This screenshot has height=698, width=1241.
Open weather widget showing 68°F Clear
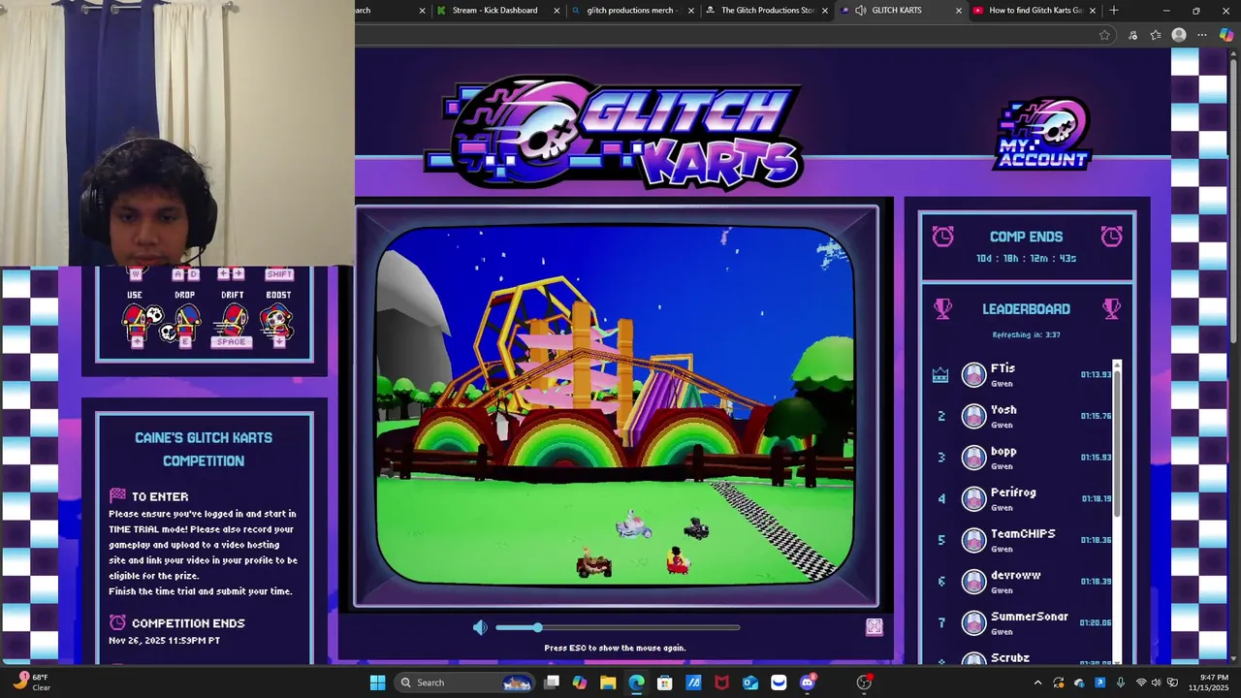tap(31, 682)
